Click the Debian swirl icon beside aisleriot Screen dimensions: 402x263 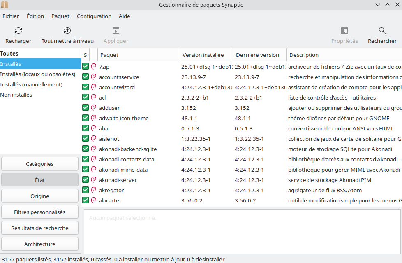coord(94,138)
